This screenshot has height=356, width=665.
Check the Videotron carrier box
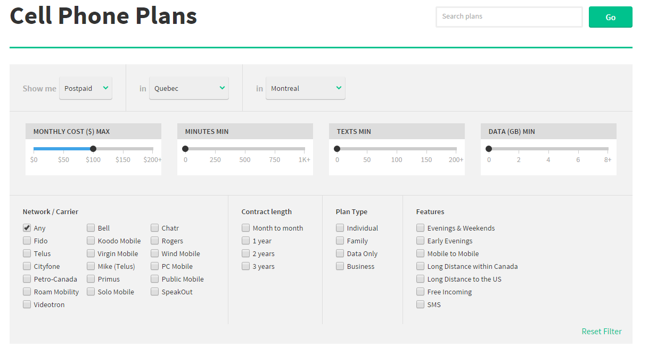[27, 304]
